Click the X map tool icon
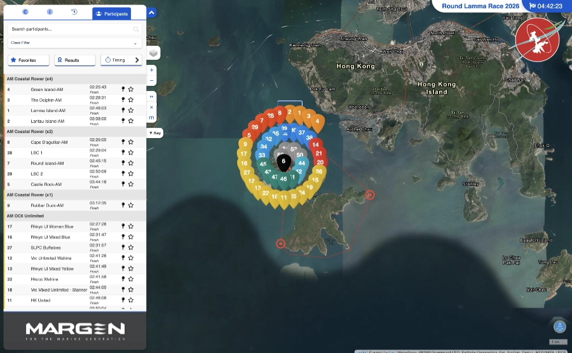572x353 pixels. (x=152, y=107)
